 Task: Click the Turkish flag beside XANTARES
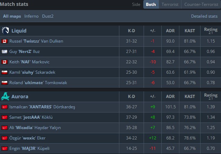click(x=5, y=107)
